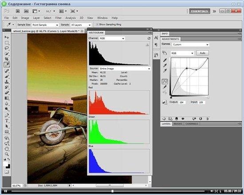The width and height of the screenshot is (244, 195).
Task: Open the Analysis menu
Action: (71, 18)
